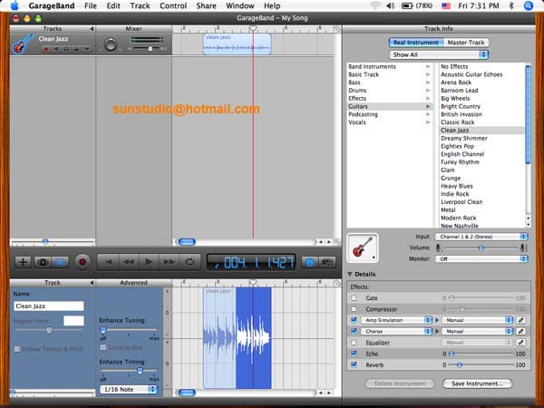The image size is (544, 408).
Task: Click the Clean Jazz guitar track icon
Action: click(x=23, y=44)
